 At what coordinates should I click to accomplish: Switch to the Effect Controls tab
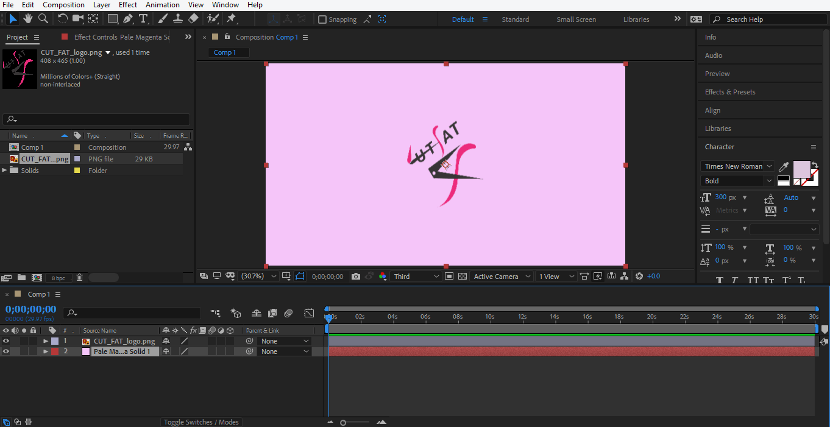[x=121, y=37]
